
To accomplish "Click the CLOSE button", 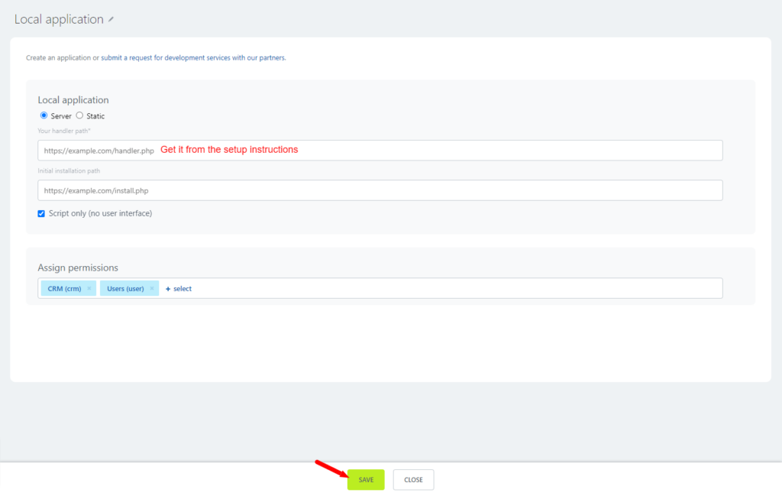I will [x=413, y=479].
